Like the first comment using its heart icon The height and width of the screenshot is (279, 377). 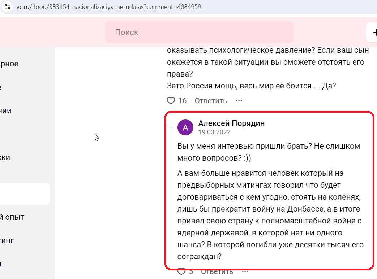point(171,100)
